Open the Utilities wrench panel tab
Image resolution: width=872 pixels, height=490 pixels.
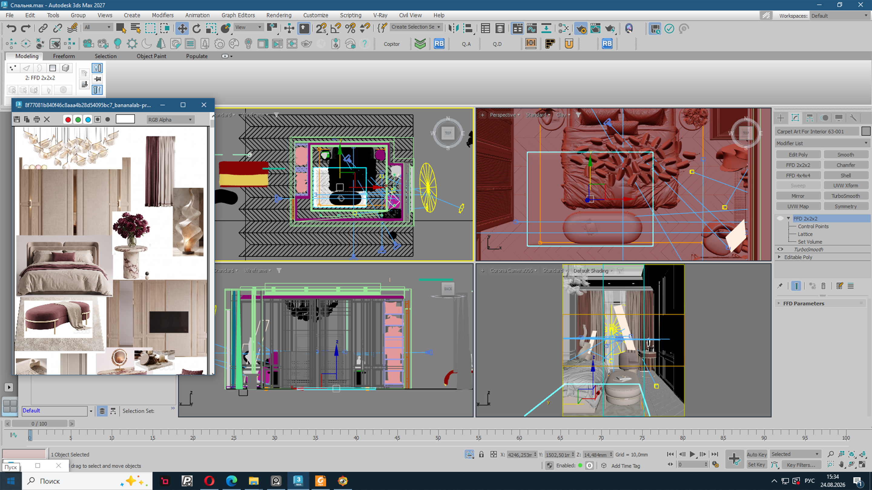click(x=853, y=118)
